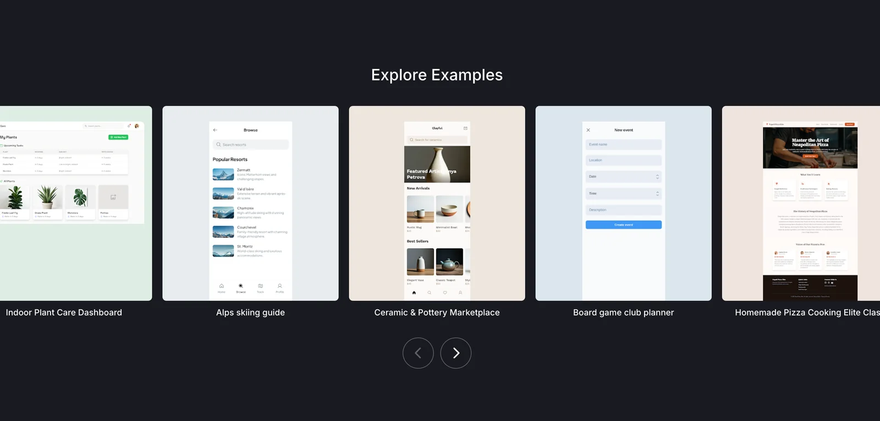Open the Date picker in New event form

click(x=623, y=176)
